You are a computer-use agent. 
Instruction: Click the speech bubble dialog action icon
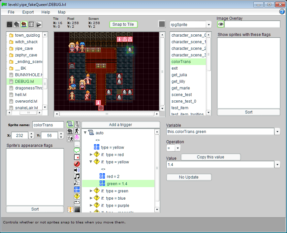click(77, 150)
